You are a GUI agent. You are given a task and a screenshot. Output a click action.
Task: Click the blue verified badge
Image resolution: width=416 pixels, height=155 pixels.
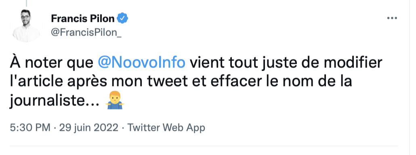point(123,19)
